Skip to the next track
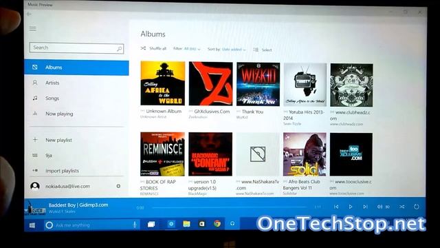440x248 pixels. (x=365, y=207)
